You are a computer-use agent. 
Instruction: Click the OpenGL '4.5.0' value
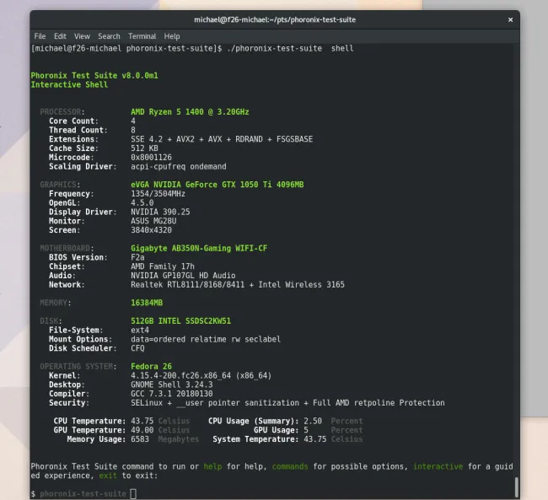(x=142, y=203)
